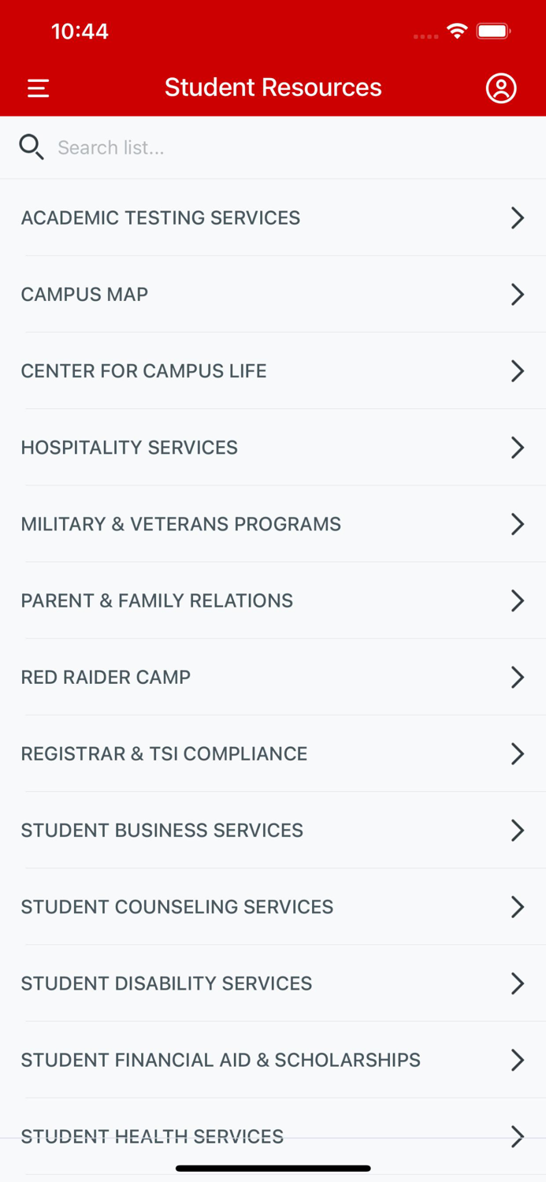Click the search magnifier icon
The image size is (546, 1182).
pyautogui.click(x=32, y=147)
